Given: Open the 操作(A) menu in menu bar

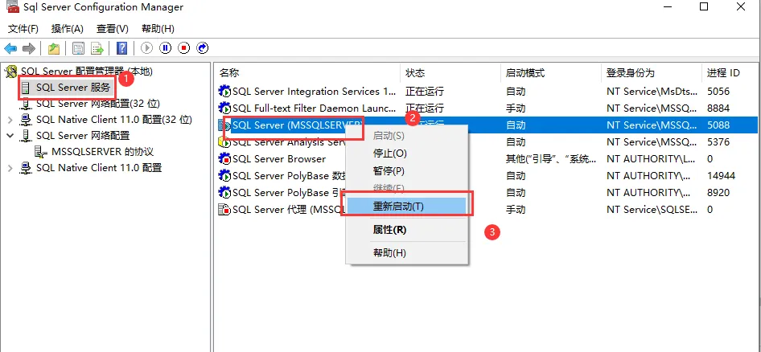Looking at the screenshot, I should (68, 29).
